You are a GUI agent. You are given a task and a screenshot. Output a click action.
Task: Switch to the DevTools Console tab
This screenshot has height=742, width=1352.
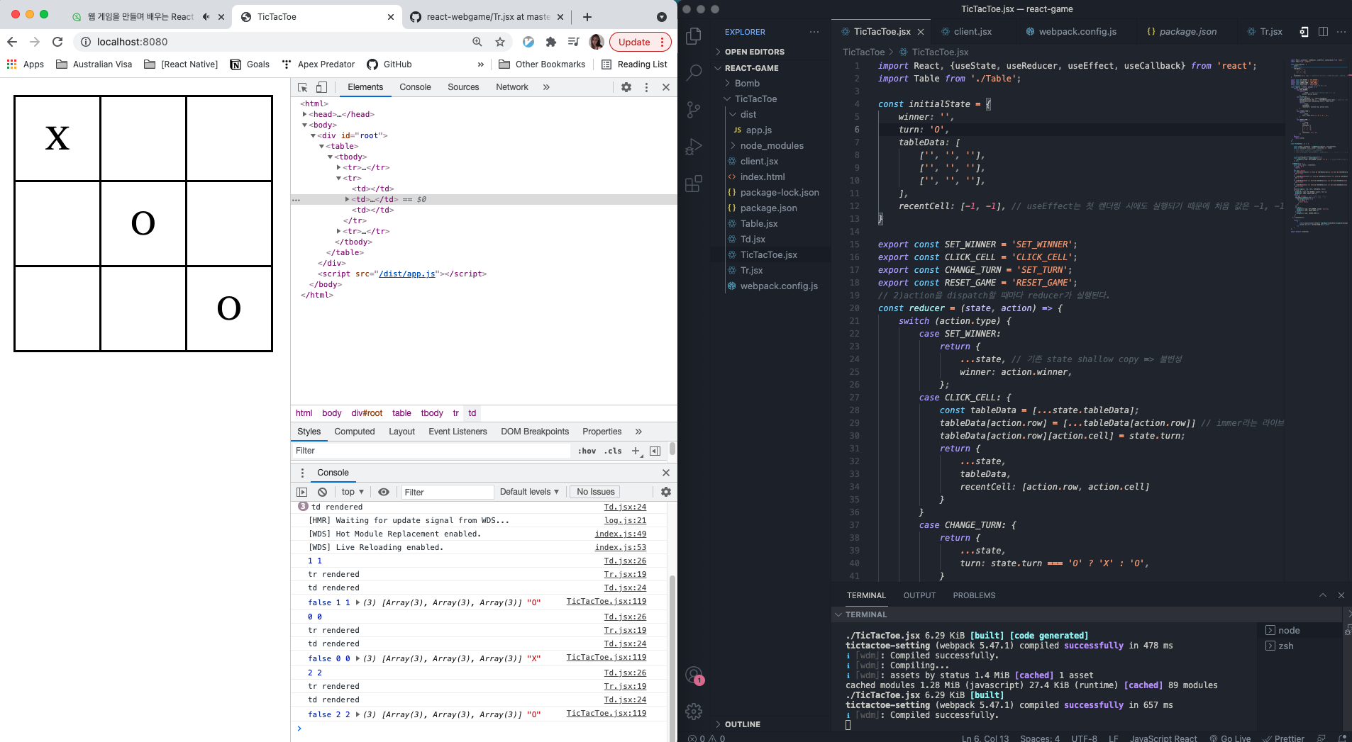pos(415,87)
